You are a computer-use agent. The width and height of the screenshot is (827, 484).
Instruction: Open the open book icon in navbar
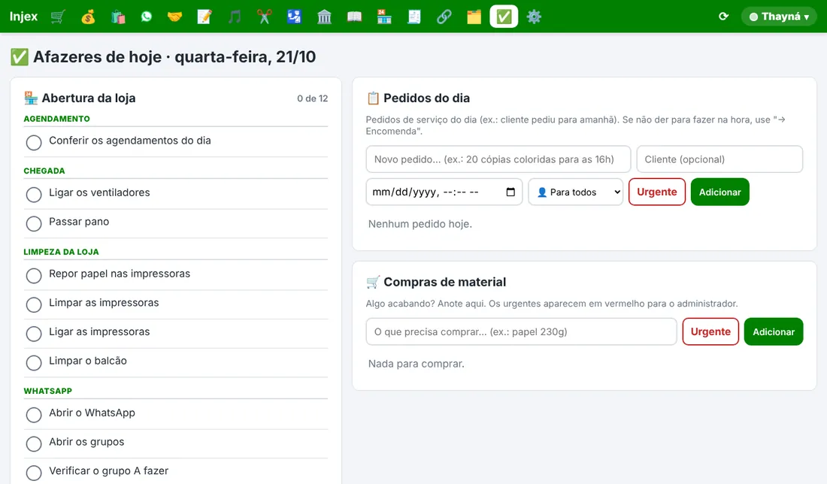point(354,17)
